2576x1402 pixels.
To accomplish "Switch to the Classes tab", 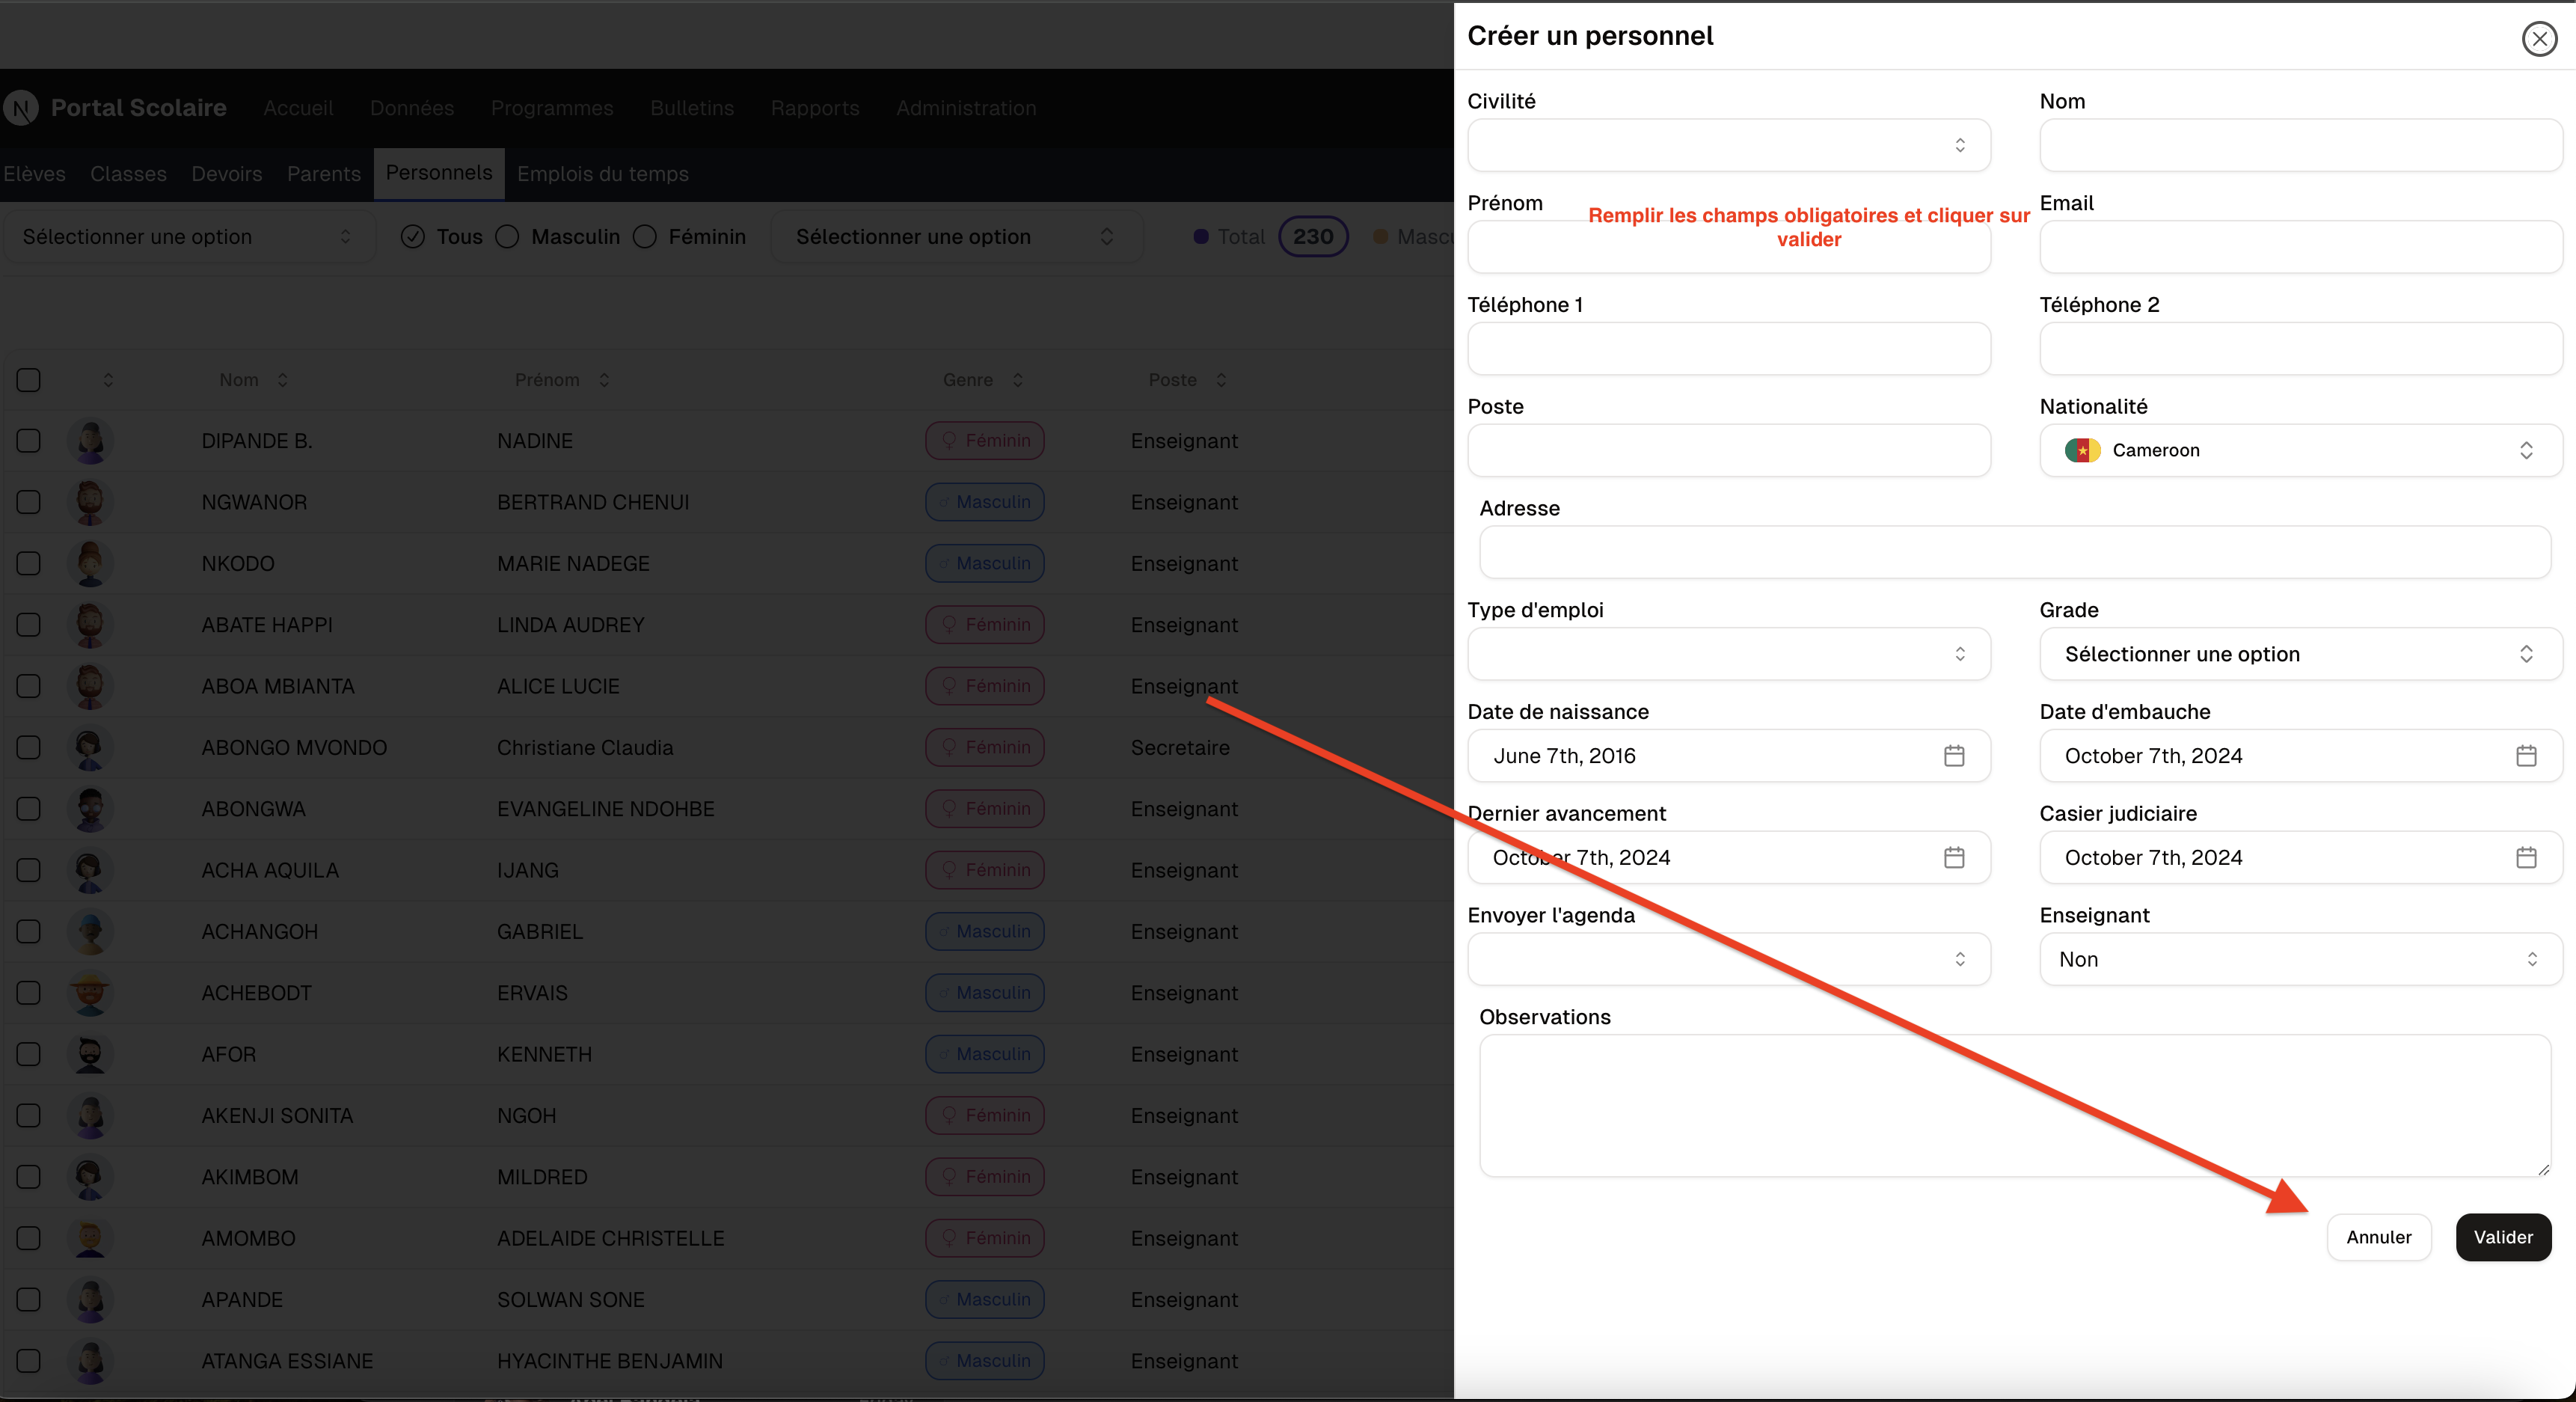I will click(x=128, y=174).
